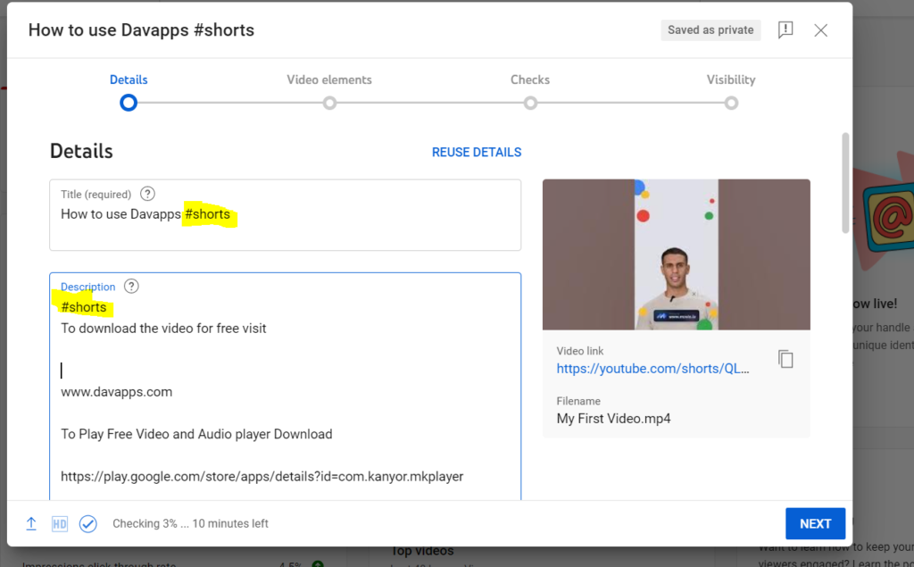
Task: Click the Details step circle marker
Action: [x=129, y=104]
